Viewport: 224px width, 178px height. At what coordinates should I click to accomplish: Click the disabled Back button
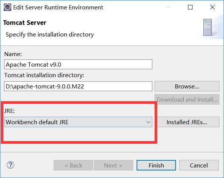pyautogui.click(x=73, y=165)
